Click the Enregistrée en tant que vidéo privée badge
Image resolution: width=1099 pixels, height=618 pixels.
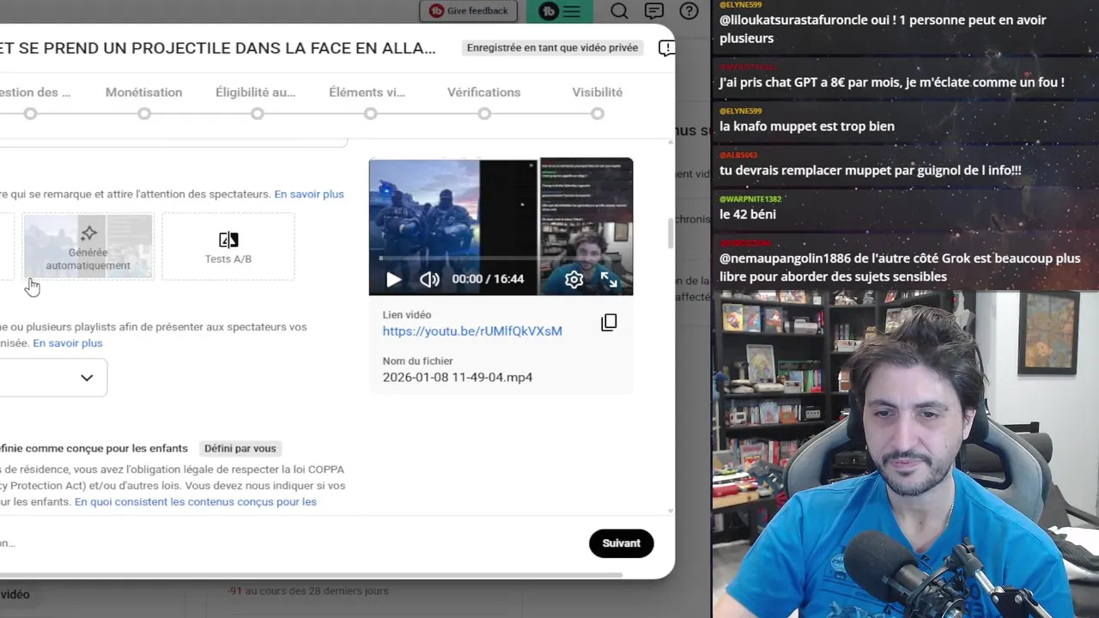click(553, 48)
